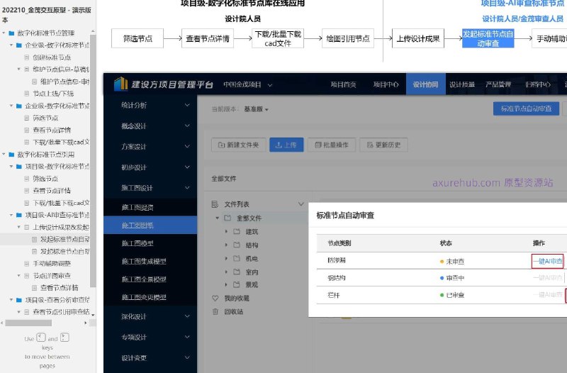The image size is (567, 373).
Task: Click the folder icon of 景观
Action: point(237,284)
